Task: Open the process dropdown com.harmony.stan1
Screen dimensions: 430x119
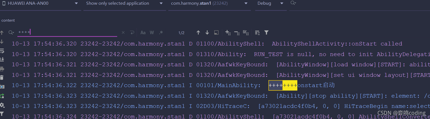Action: coord(209,4)
